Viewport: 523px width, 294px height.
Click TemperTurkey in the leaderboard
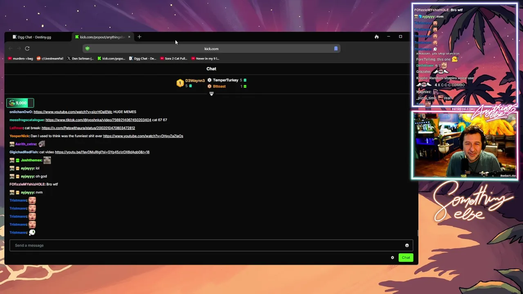coord(226,80)
